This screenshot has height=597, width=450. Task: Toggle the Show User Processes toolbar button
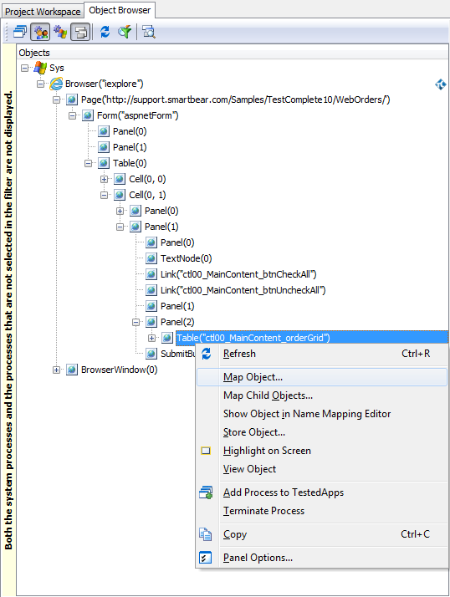[40, 32]
